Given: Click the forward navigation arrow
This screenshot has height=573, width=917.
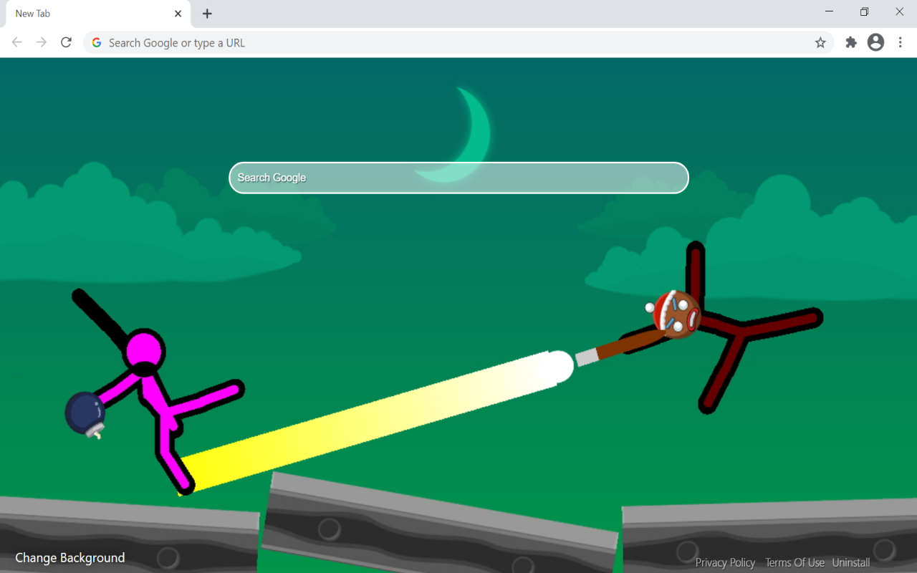Looking at the screenshot, I should point(42,42).
